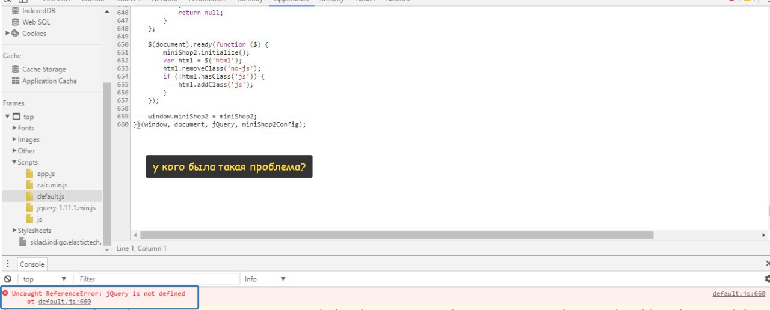
Task: Expand the Cookies tree node
Action: point(7,34)
